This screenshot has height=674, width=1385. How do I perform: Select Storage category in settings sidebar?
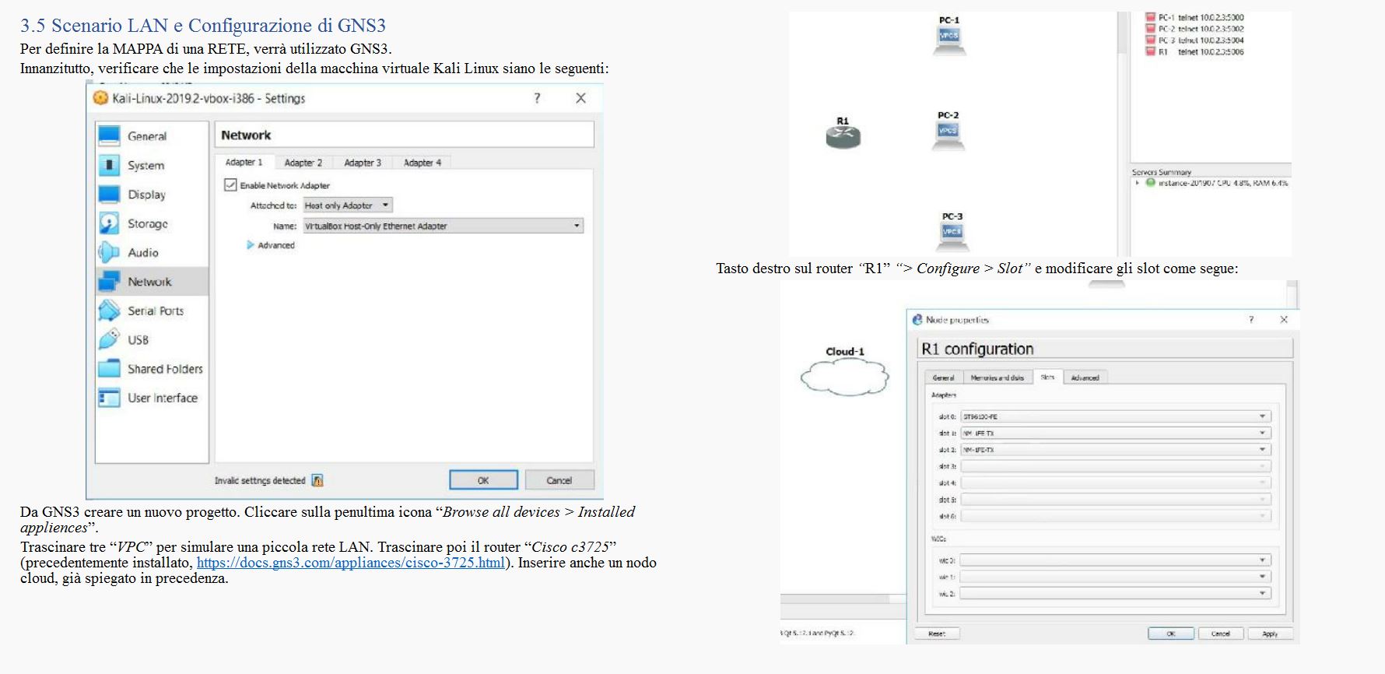(x=152, y=223)
